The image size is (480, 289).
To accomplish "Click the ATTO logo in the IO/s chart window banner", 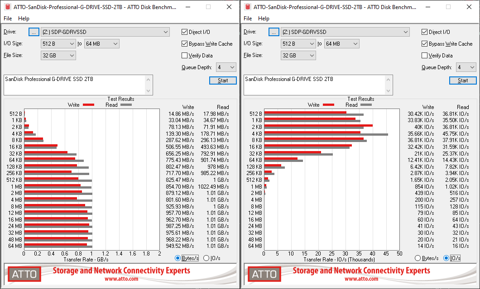I will click(264, 274).
